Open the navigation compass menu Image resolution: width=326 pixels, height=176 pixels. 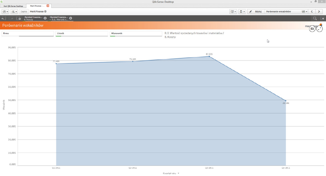(5, 11)
